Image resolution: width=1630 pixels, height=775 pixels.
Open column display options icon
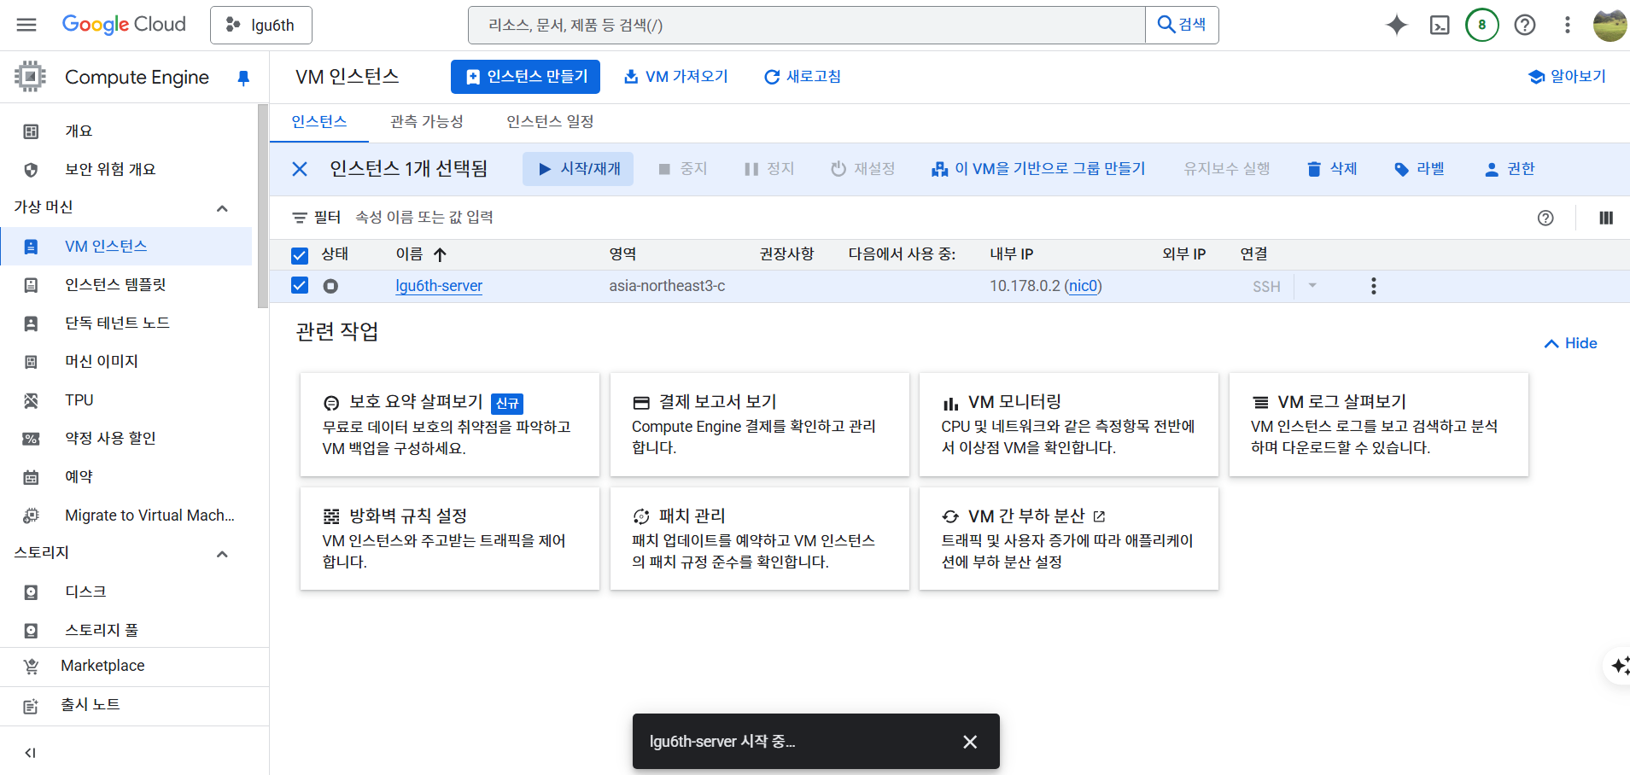tap(1606, 218)
